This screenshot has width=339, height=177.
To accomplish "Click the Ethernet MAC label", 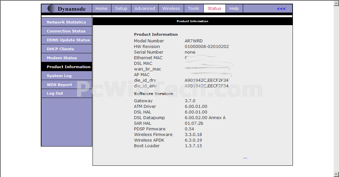I will [x=148, y=58].
